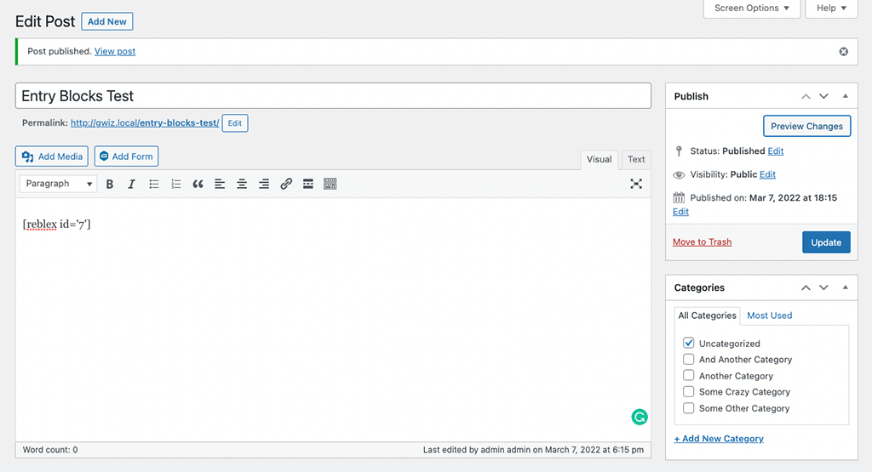The width and height of the screenshot is (872, 472).
Task: Move Publish panel up
Action: coord(806,96)
